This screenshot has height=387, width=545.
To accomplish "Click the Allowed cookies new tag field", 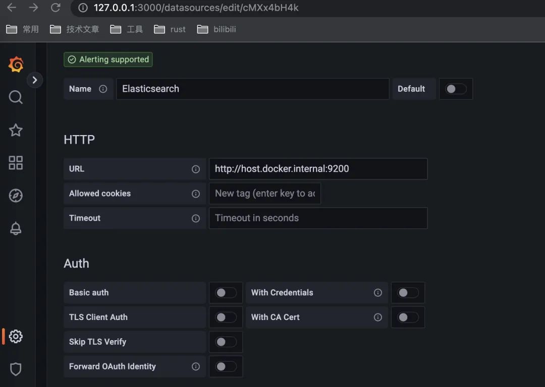I will point(265,193).
